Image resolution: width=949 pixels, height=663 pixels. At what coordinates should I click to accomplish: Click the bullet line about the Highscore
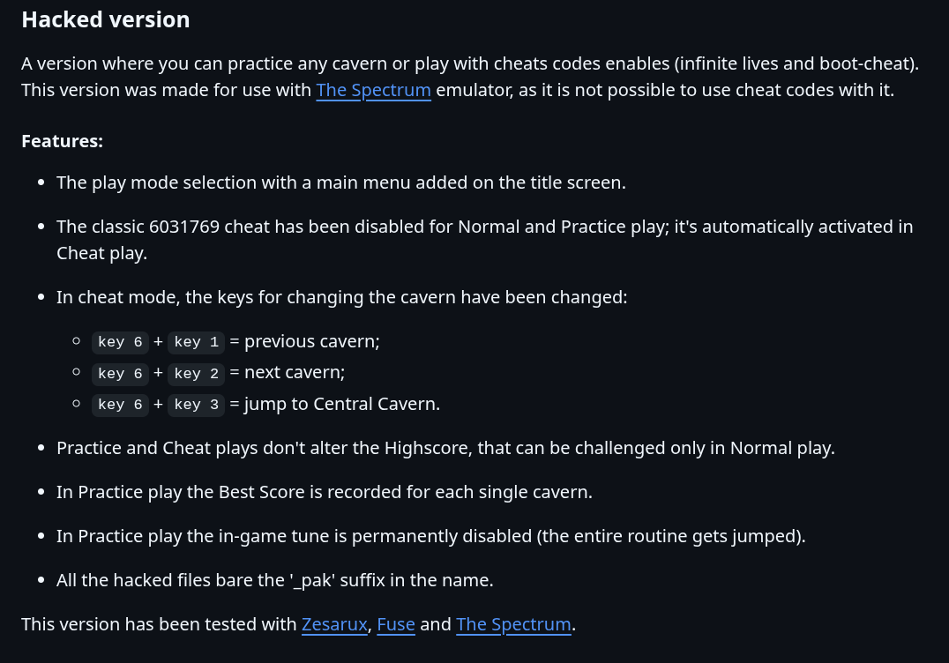(445, 448)
